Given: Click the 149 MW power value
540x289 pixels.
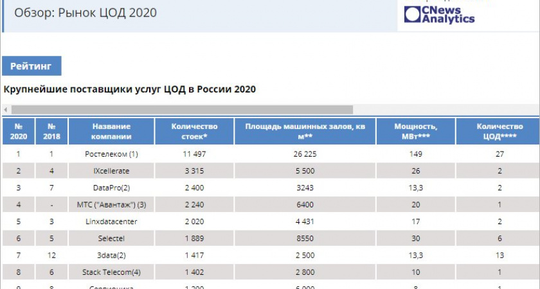Looking at the screenshot, I should 416,153.
